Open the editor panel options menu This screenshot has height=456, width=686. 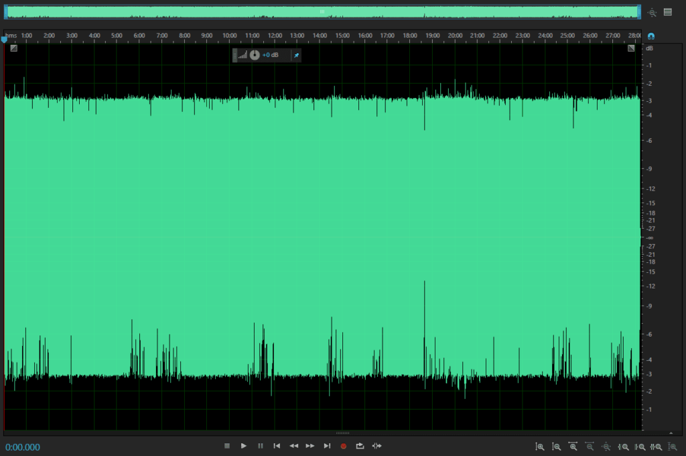tap(668, 12)
